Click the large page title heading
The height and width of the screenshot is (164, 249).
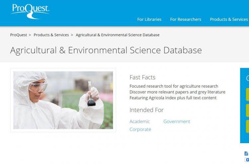coord(106,50)
